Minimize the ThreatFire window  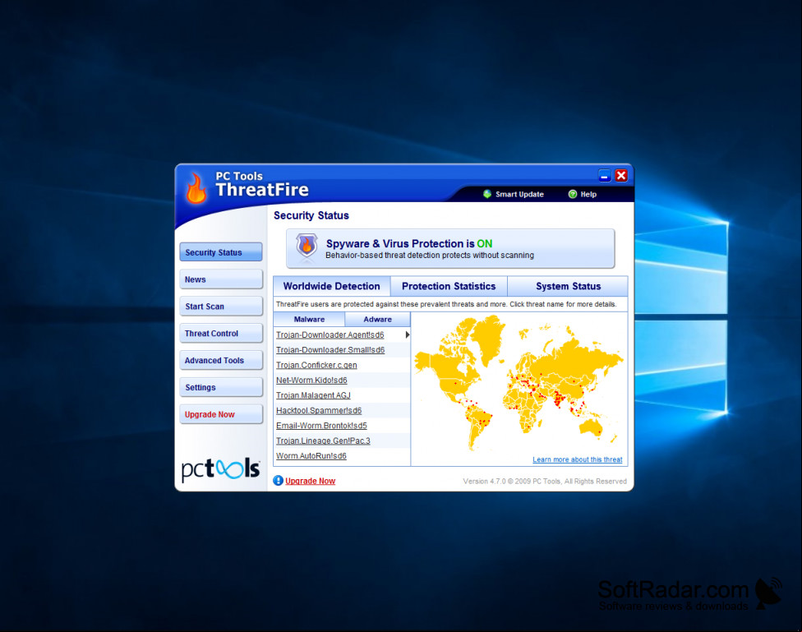[x=605, y=176]
